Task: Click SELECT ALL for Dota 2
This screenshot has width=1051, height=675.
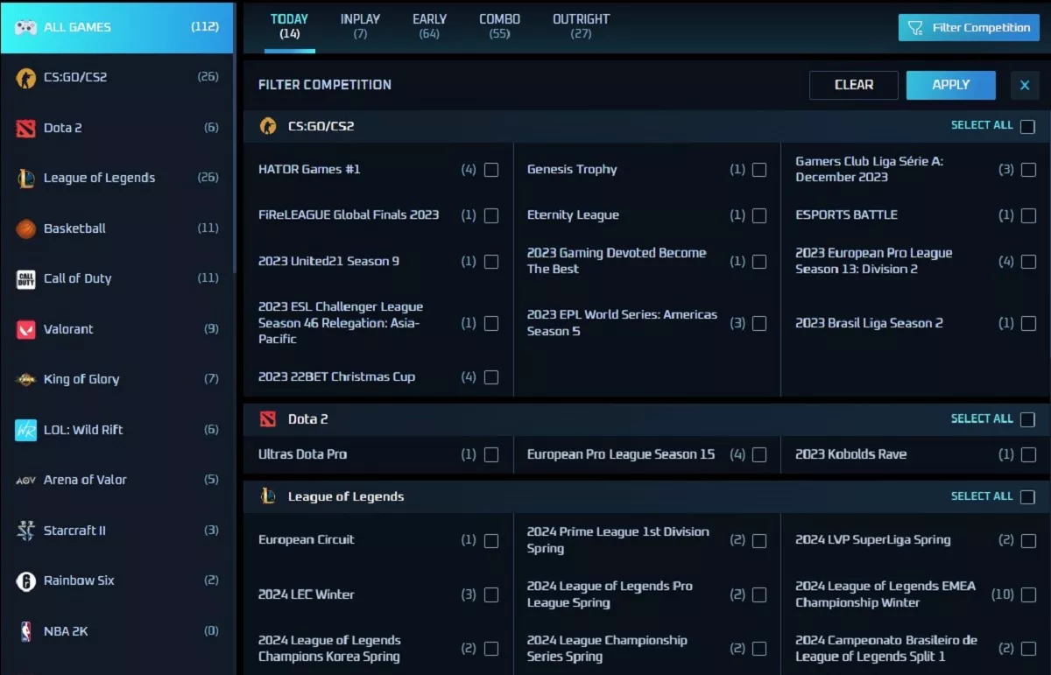Action: point(982,418)
